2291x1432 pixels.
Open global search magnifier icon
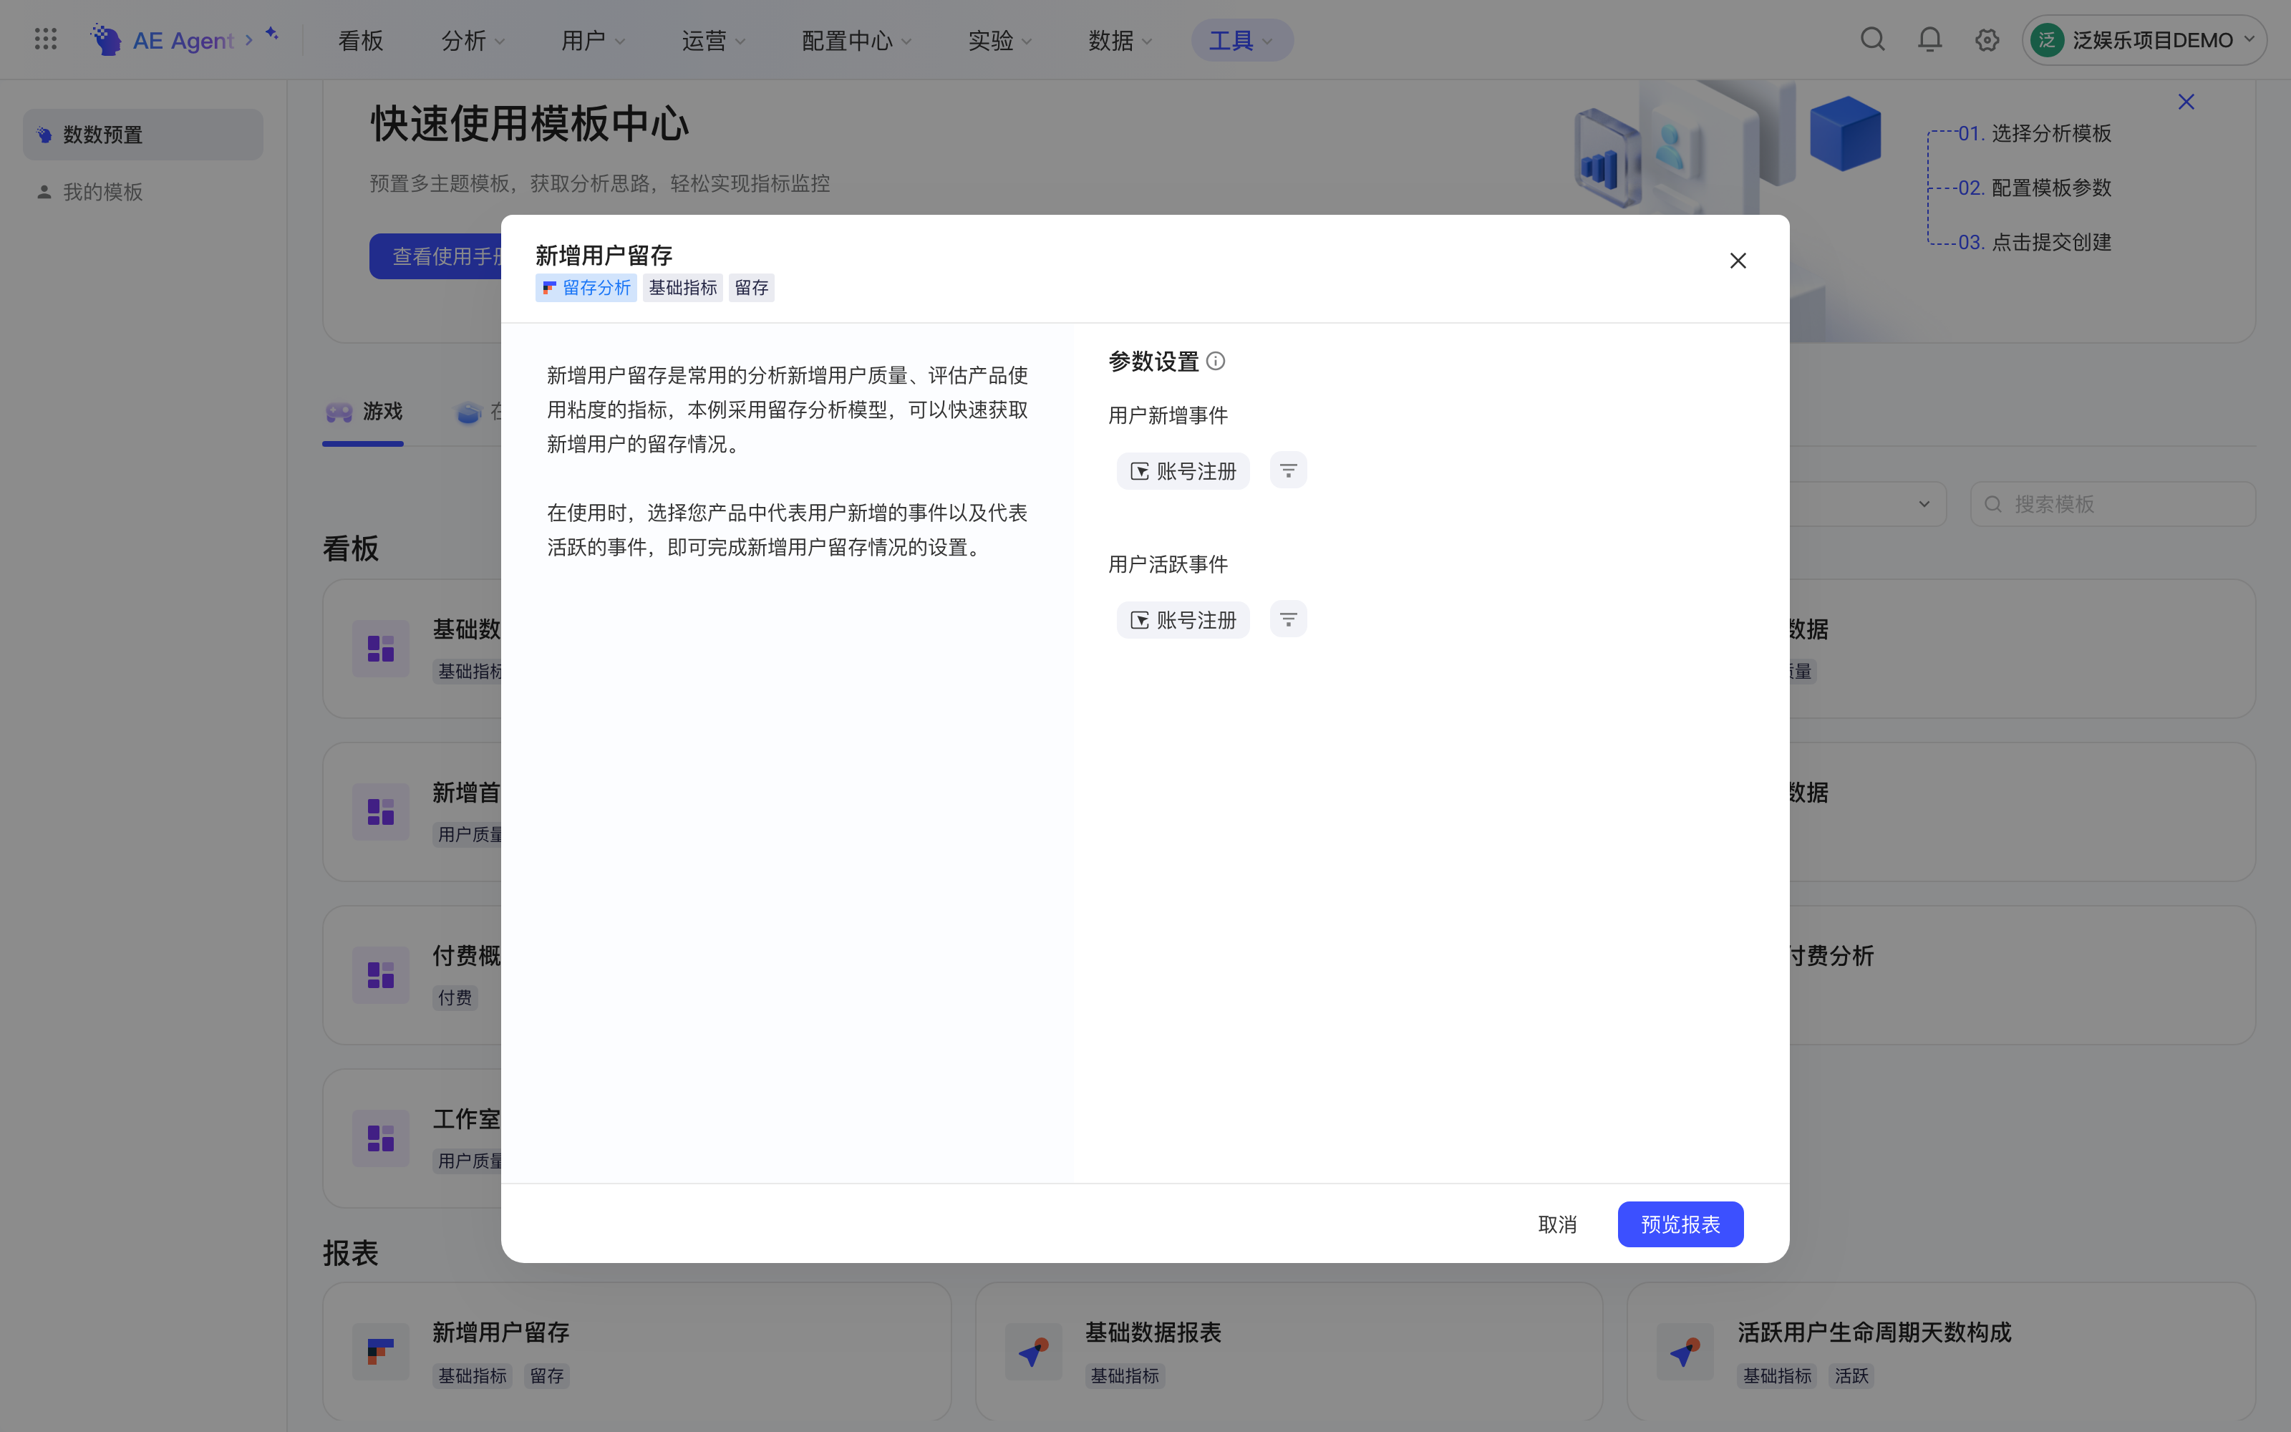[x=1873, y=40]
